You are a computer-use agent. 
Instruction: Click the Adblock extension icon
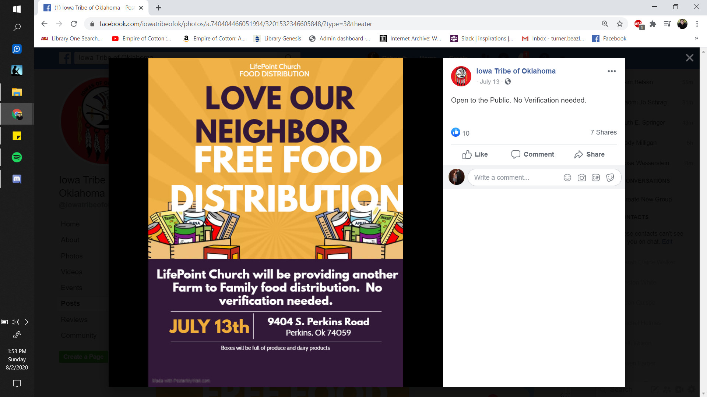[x=639, y=24]
